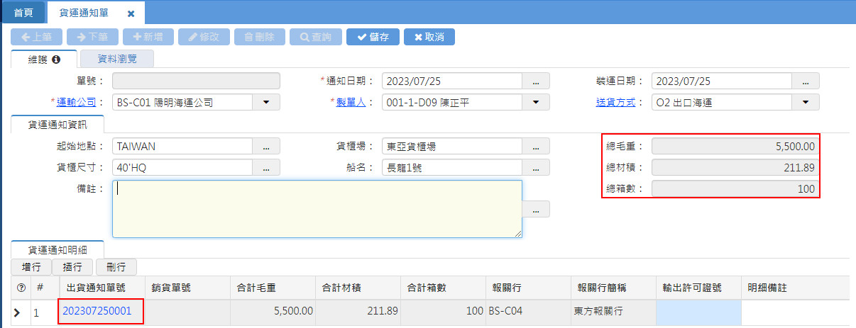856x328 pixels.
Task: Open the 裝運日期 date picker button
Action: pos(806,81)
